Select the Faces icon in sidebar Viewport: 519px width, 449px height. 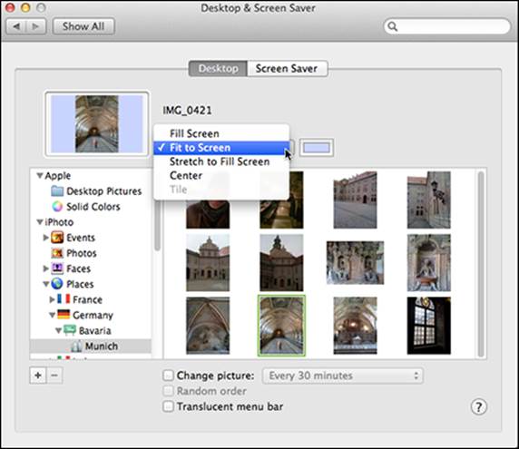[x=57, y=268]
